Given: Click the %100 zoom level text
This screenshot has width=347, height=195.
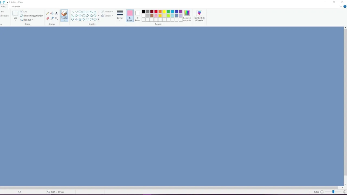Looking at the screenshot, I should [316, 192].
